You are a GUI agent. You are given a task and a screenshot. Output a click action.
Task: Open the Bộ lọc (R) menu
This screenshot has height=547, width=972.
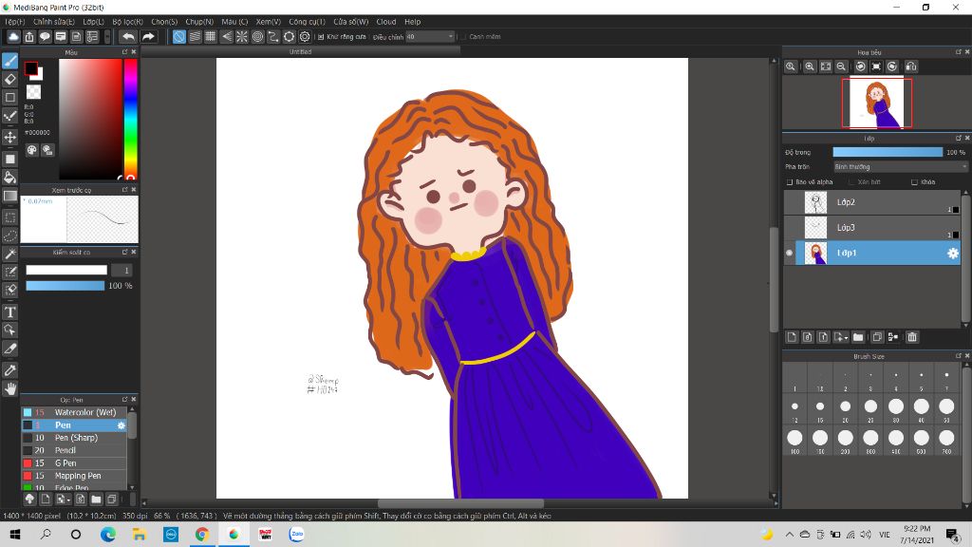click(128, 22)
